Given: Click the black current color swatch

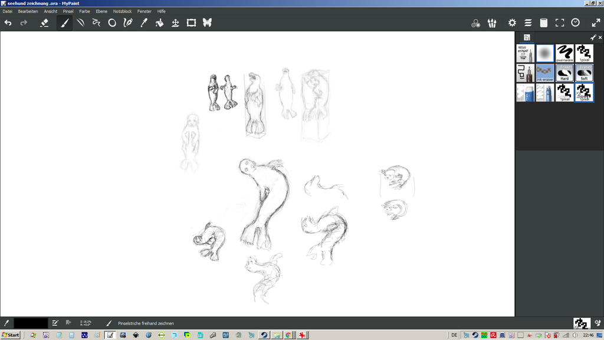Looking at the screenshot, I should coord(31,323).
